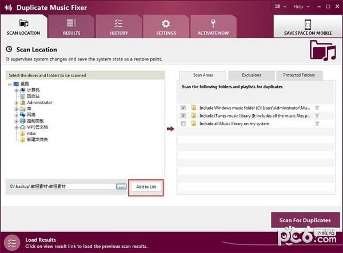This screenshot has height=253, width=343.
Task: Check Include all Music library on my system
Action: [x=183, y=123]
